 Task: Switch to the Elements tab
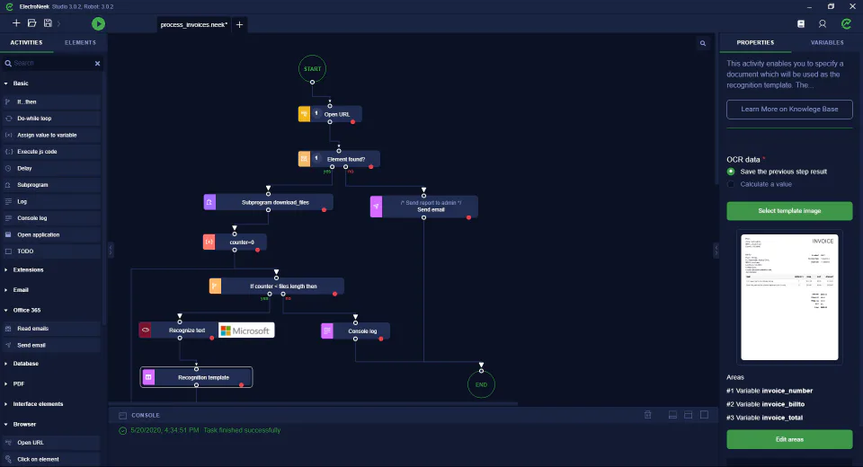80,42
